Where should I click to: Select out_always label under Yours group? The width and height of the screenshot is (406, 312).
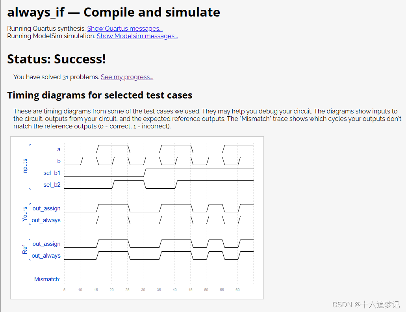point(46,220)
